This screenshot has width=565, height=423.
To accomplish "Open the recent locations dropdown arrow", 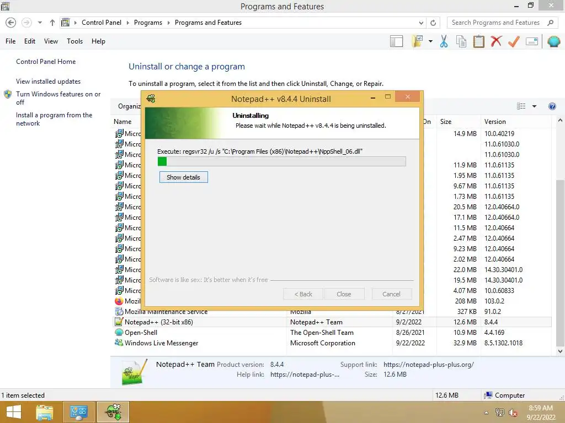I will tap(40, 23).
